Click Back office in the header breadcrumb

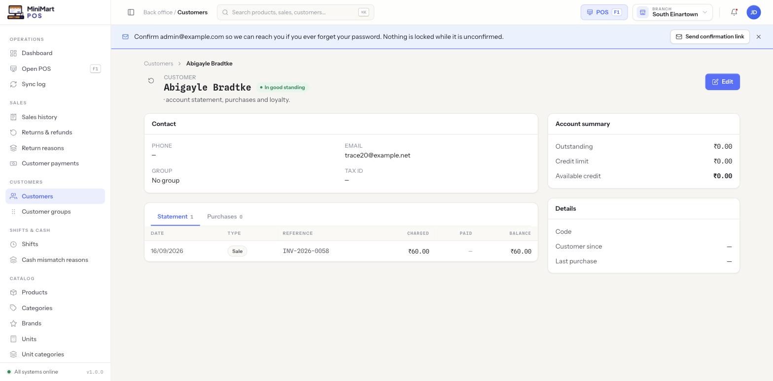point(158,12)
